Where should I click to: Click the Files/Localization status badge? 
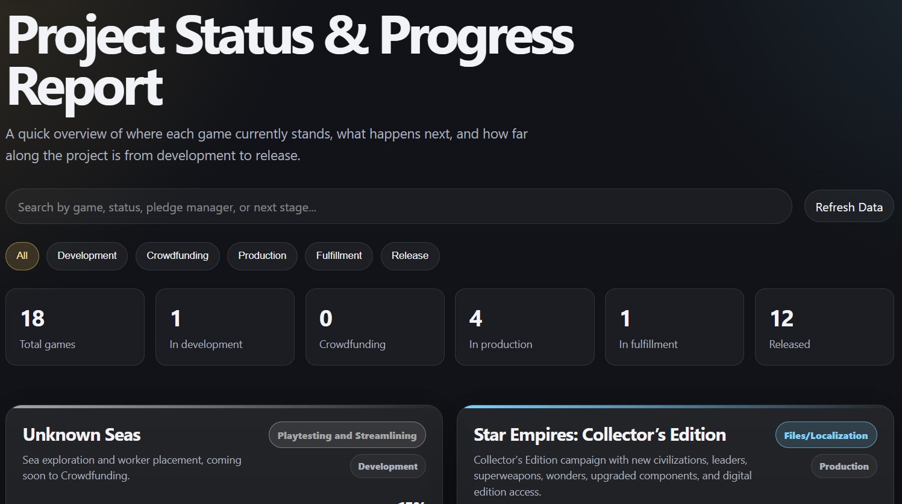825,435
